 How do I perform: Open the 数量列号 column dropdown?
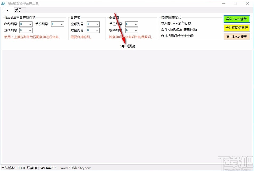[98, 30]
